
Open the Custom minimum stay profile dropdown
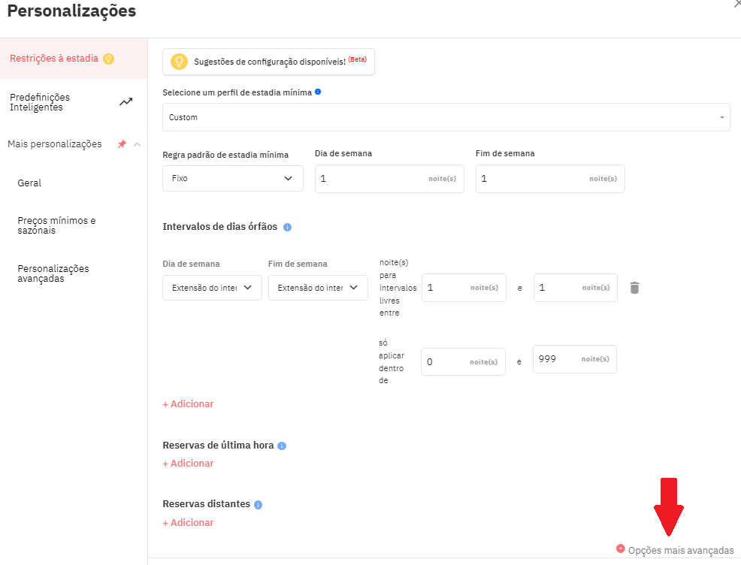coord(446,117)
